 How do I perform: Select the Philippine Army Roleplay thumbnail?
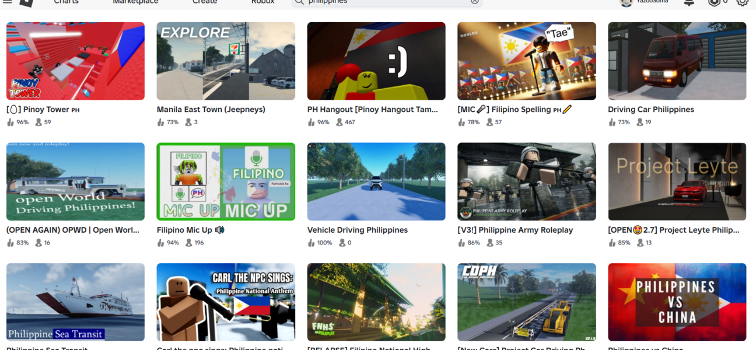click(x=526, y=181)
